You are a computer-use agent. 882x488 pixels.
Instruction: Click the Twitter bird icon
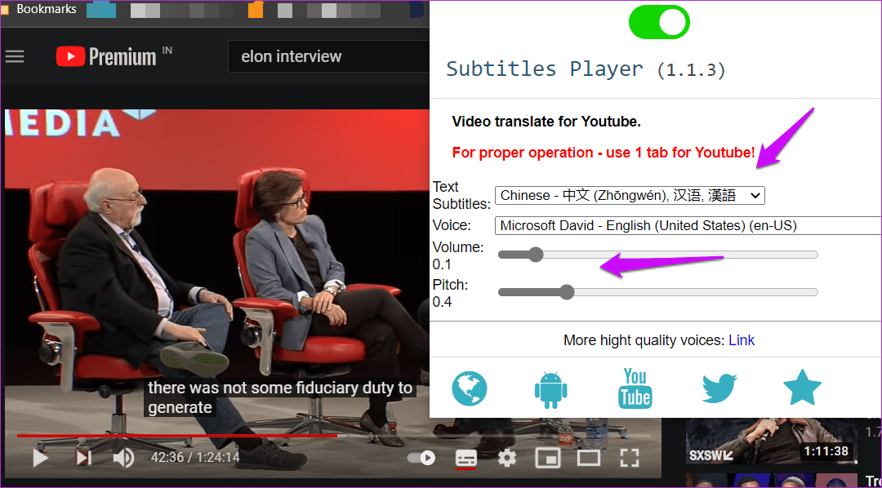(x=719, y=388)
